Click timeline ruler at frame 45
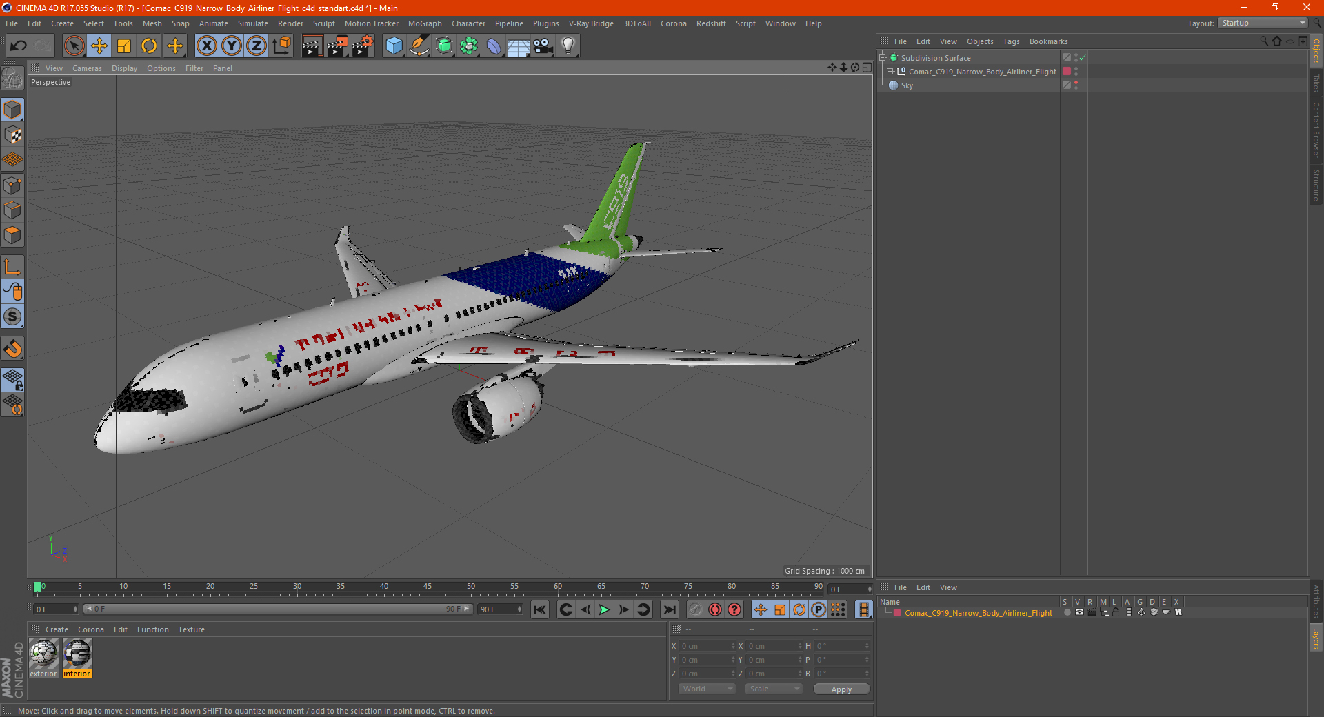The height and width of the screenshot is (717, 1324). [x=428, y=588]
